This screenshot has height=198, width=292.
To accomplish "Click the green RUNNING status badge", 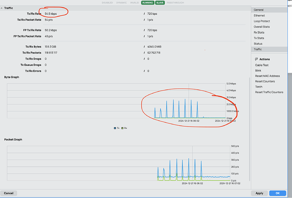I will 148,3.
